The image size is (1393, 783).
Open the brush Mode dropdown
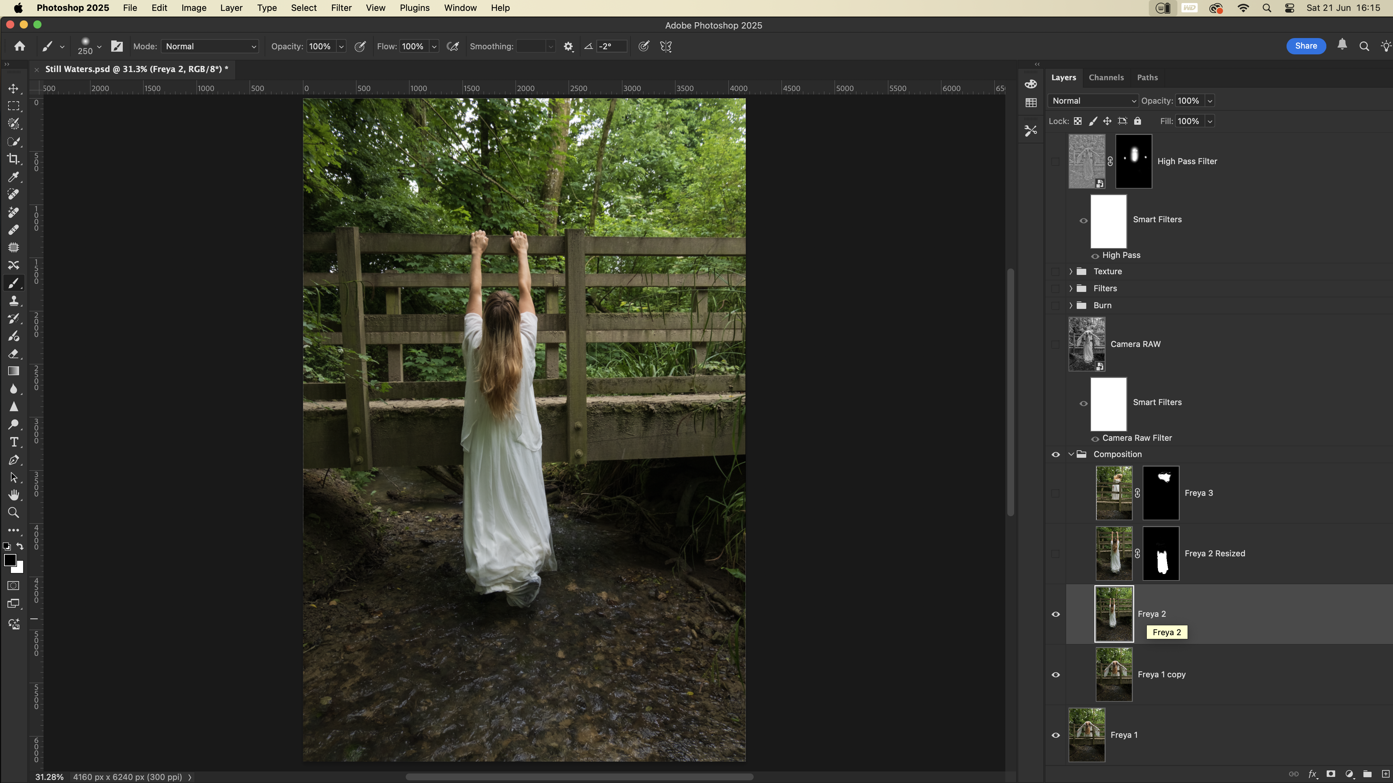[x=210, y=47]
